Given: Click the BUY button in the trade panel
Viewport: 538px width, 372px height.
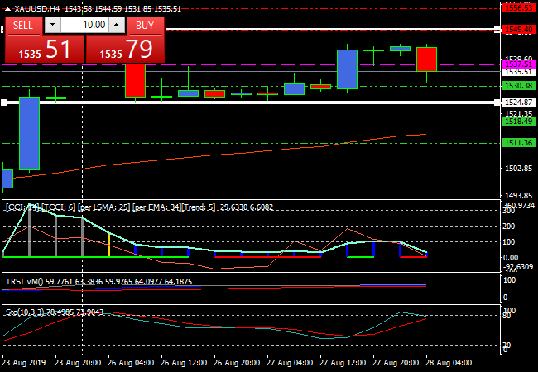Looking at the screenshot, I should click(x=145, y=25).
